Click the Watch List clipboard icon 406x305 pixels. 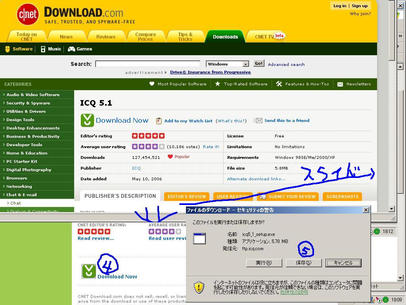pos(159,121)
